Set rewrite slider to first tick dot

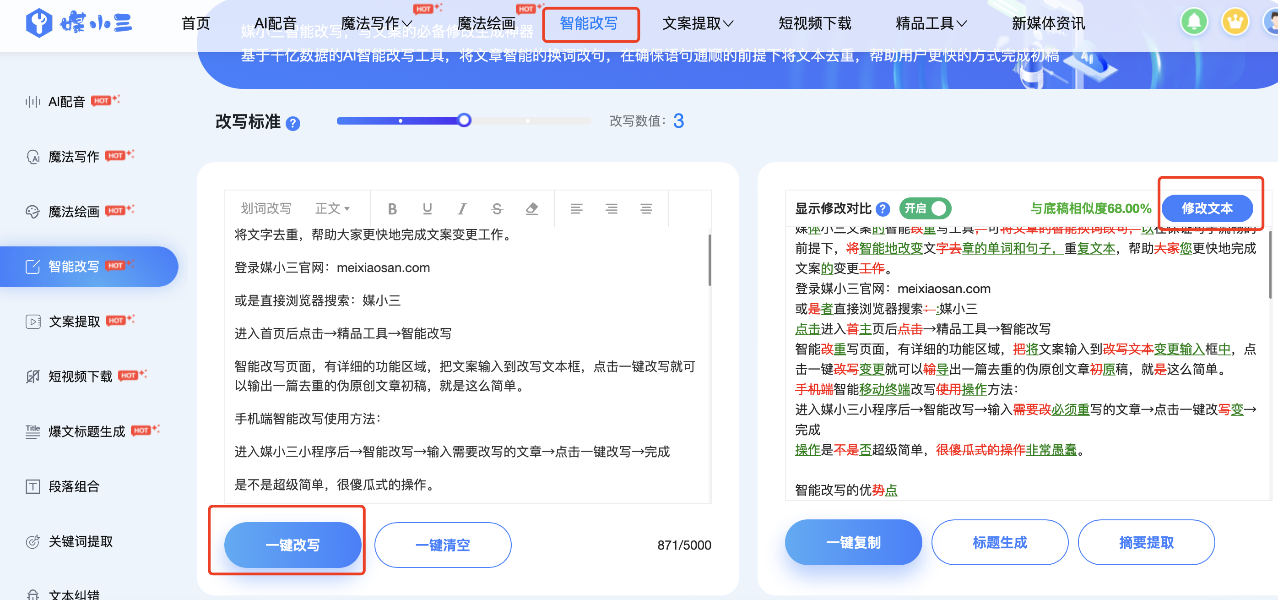coord(401,120)
